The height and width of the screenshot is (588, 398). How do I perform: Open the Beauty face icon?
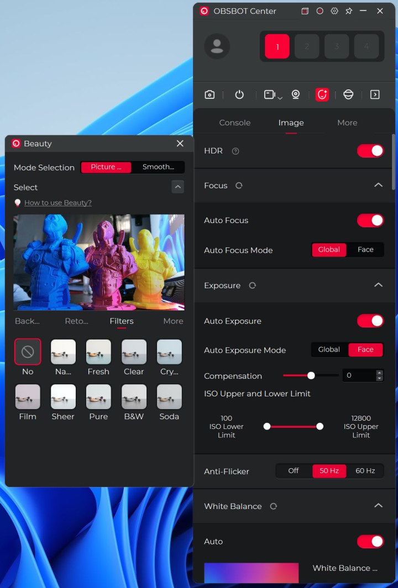(x=322, y=94)
